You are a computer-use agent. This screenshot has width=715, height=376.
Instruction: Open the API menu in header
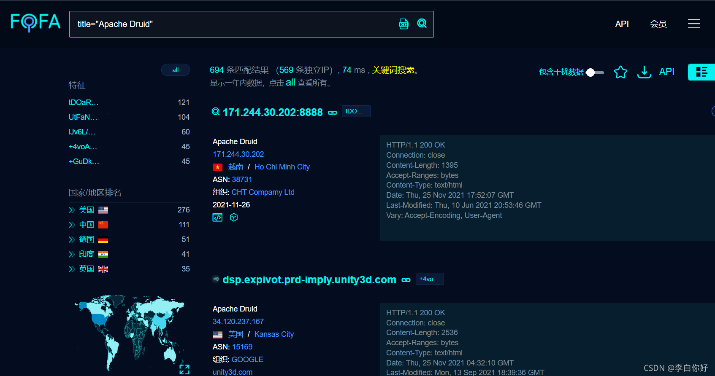(x=622, y=24)
